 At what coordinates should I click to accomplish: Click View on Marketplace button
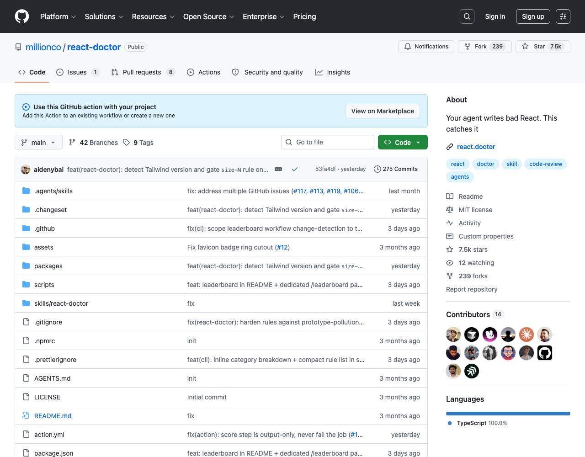point(383,111)
